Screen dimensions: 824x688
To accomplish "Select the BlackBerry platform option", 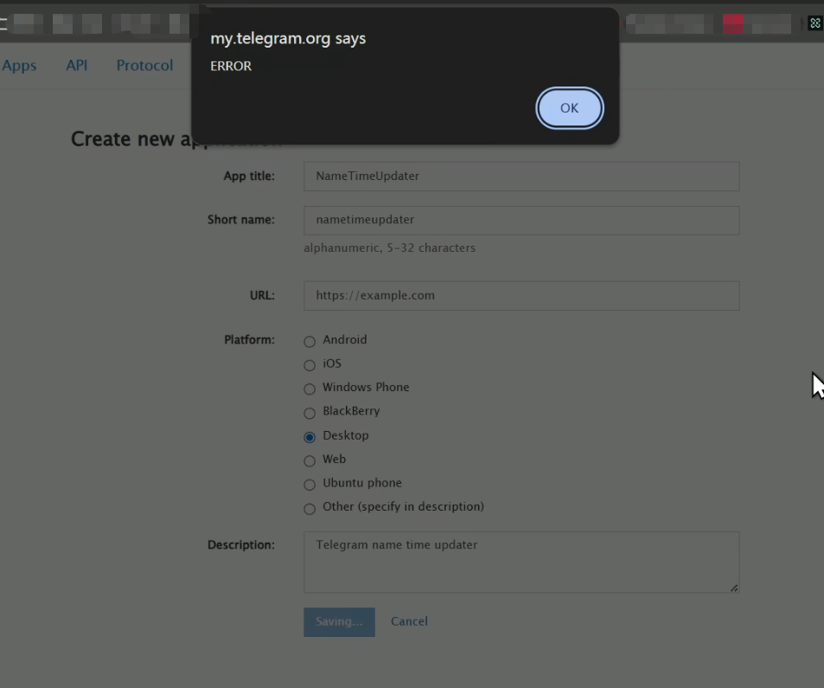I will pyautogui.click(x=310, y=413).
